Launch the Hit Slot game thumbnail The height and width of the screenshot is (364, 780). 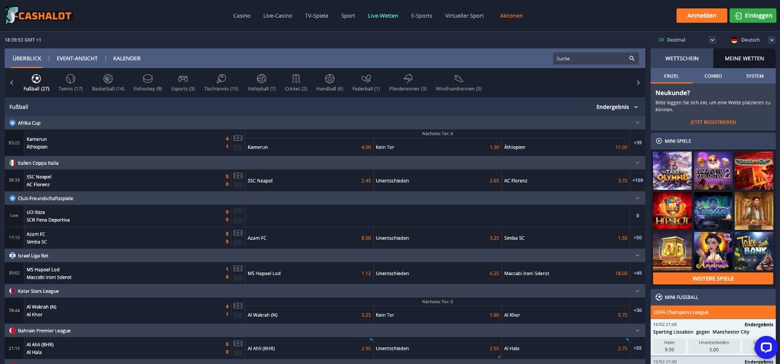(672, 211)
